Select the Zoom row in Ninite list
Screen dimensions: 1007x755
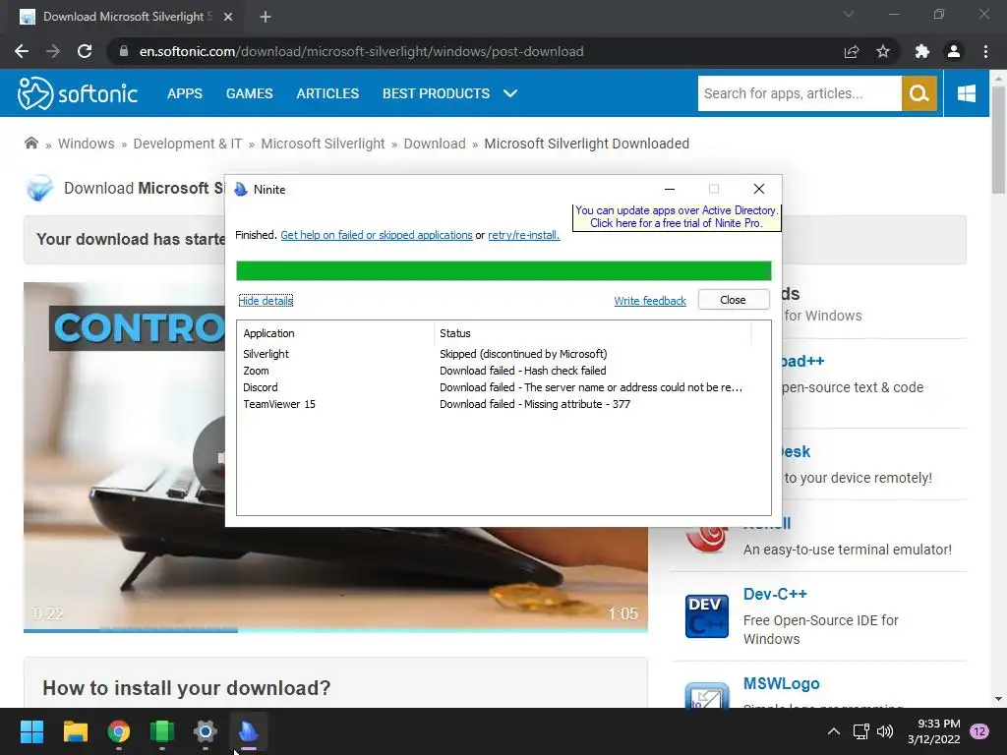tap(495, 371)
